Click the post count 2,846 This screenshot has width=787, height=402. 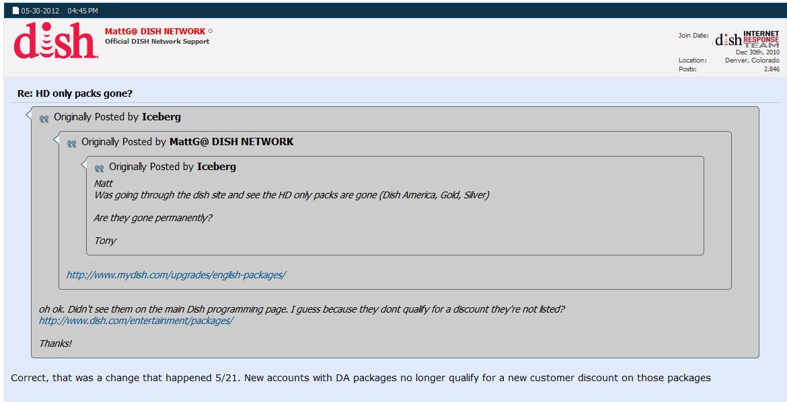pyautogui.click(x=772, y=69)
